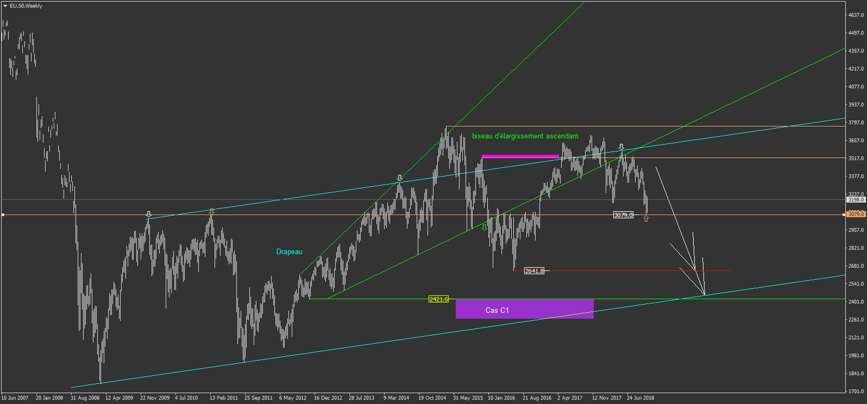Select the red horizontal line at 2641.8
Viewport: 867px width, 404px height.
point(623,270)
